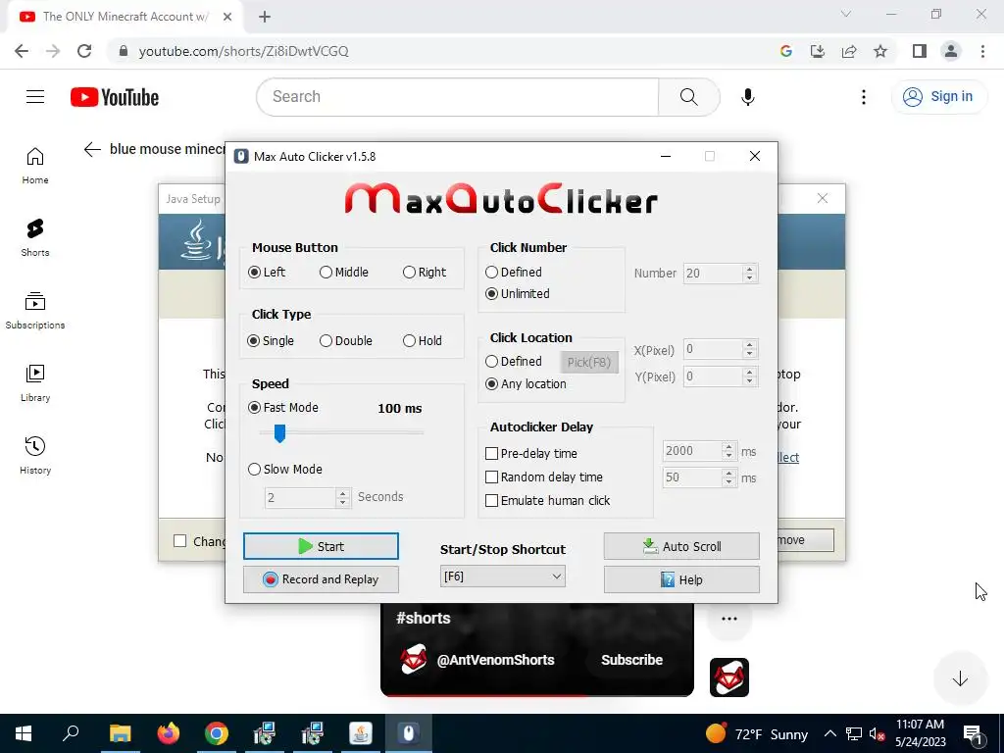This screenshot has width=1004, height=753.
Task: Click AntVenomShorts channel avatar
Action: (414, 660)
